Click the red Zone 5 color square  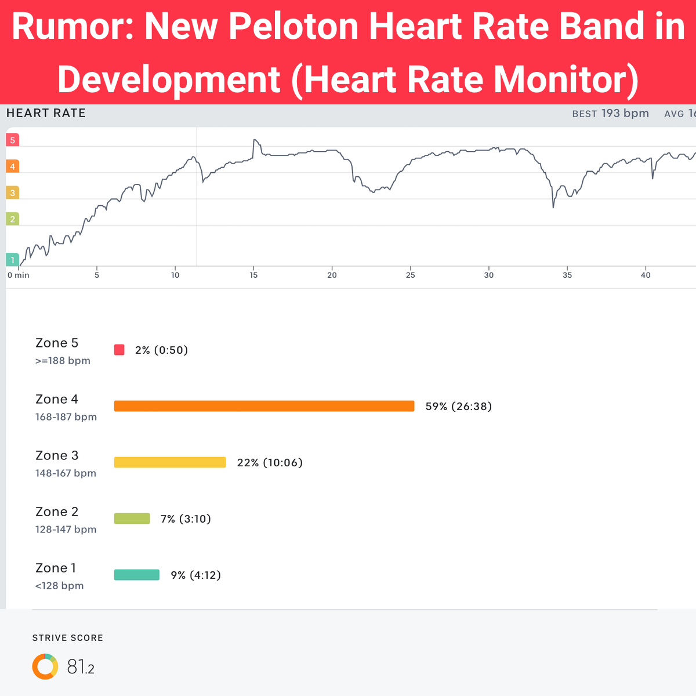119,350
